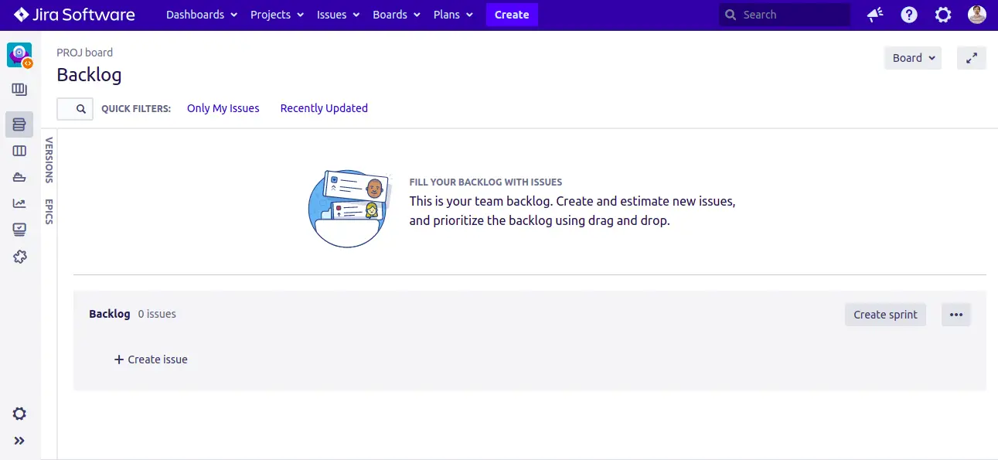Focus the top Search field
The image size is (998, 460).
coord(785,15)
